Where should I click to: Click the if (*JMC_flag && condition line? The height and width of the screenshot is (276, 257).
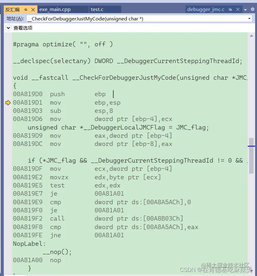click(138, 161)
